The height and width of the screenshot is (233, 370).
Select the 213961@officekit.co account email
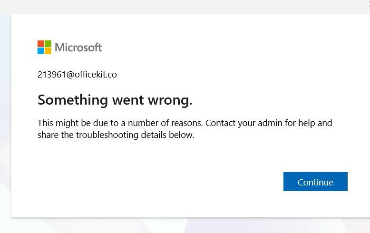click(77, 75)
